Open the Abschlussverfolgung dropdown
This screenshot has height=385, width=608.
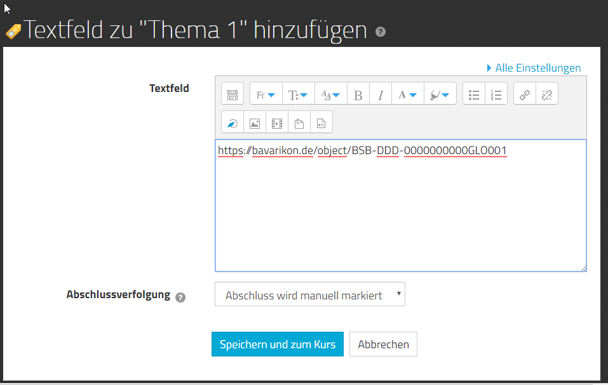(x=309, y=295)
